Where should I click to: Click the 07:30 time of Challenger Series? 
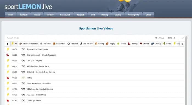pos(15,100)
